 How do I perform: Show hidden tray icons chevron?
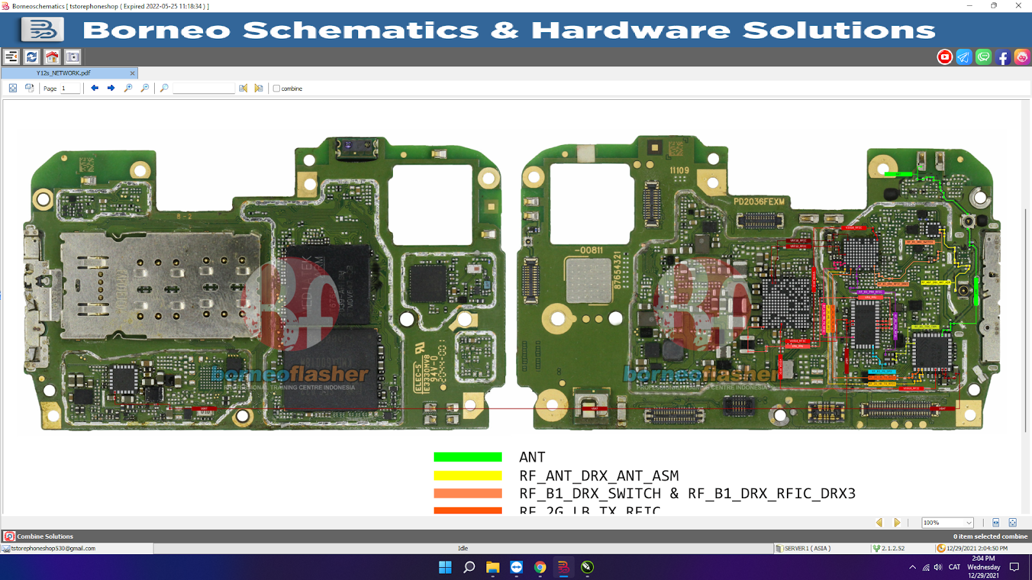[912, 567]
